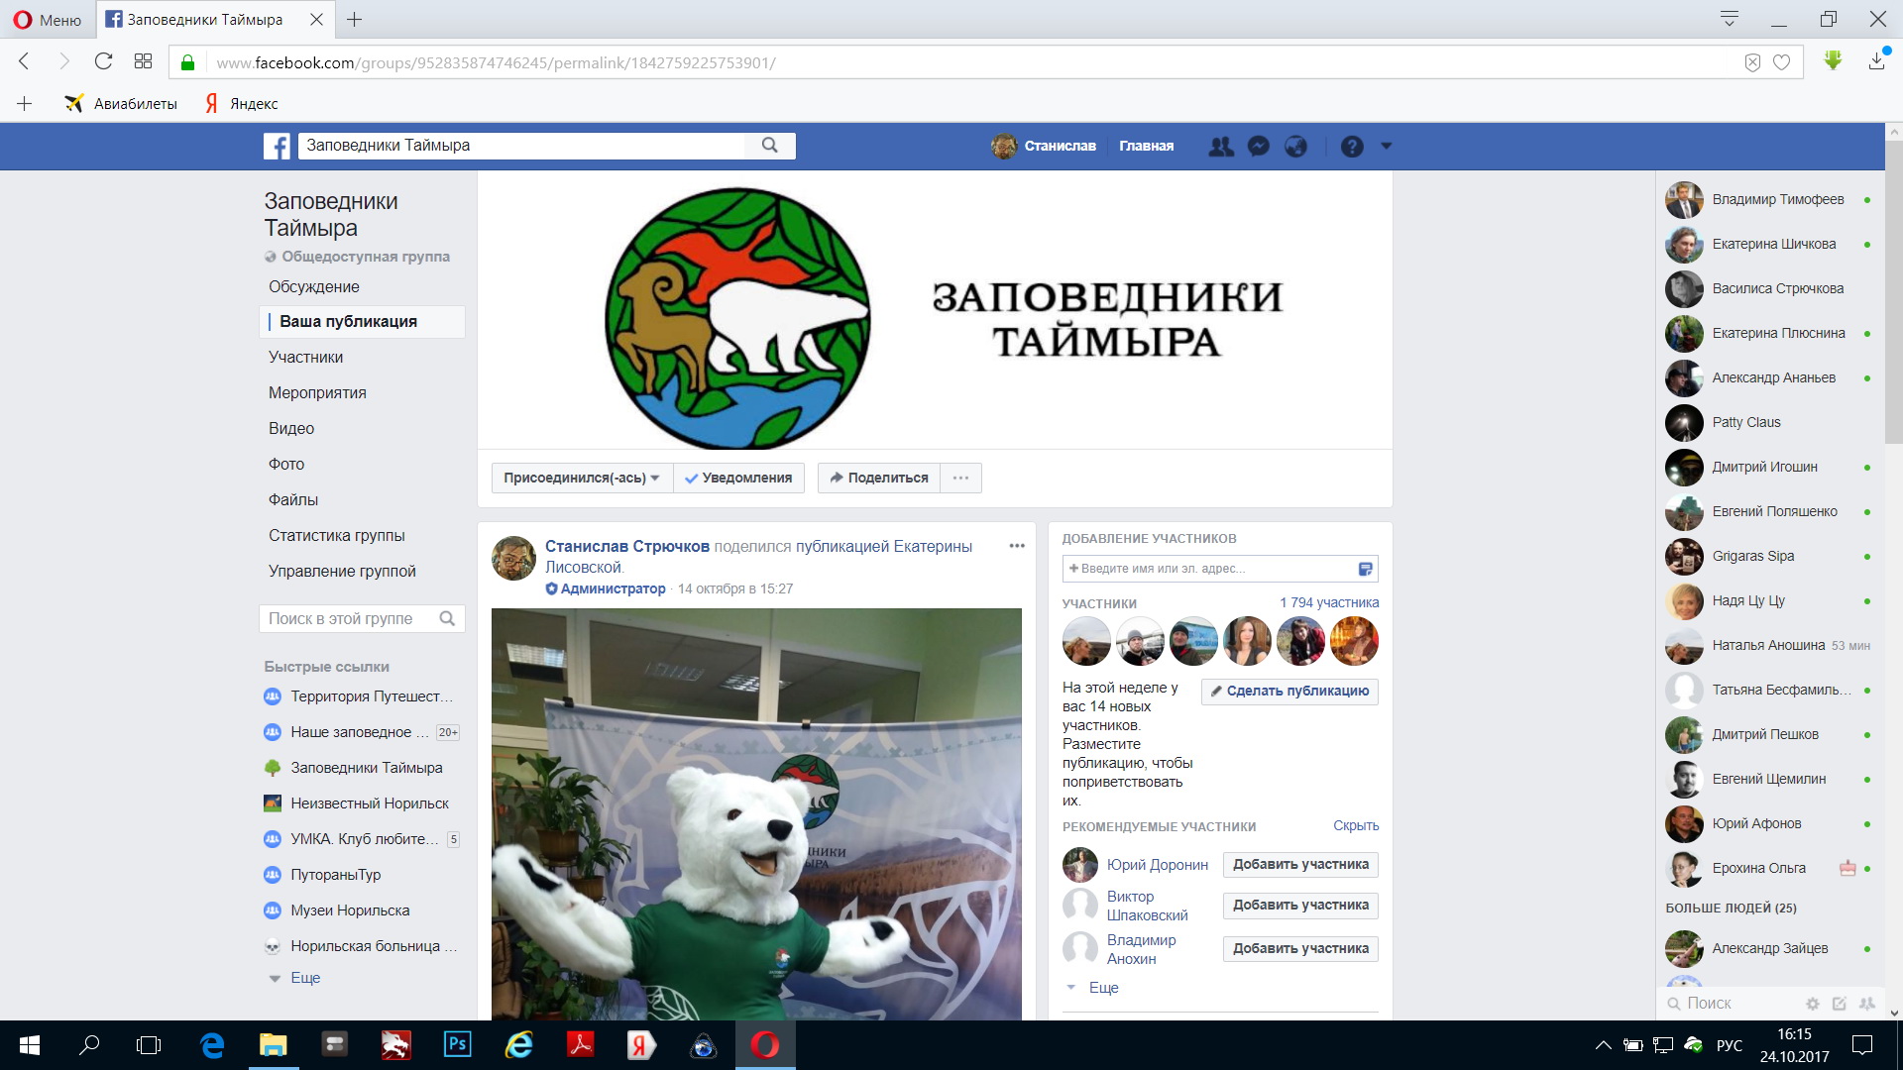Open chat with Александр Зайцев
This screenshot has height=1070, width=1903.
(1768, 948)
